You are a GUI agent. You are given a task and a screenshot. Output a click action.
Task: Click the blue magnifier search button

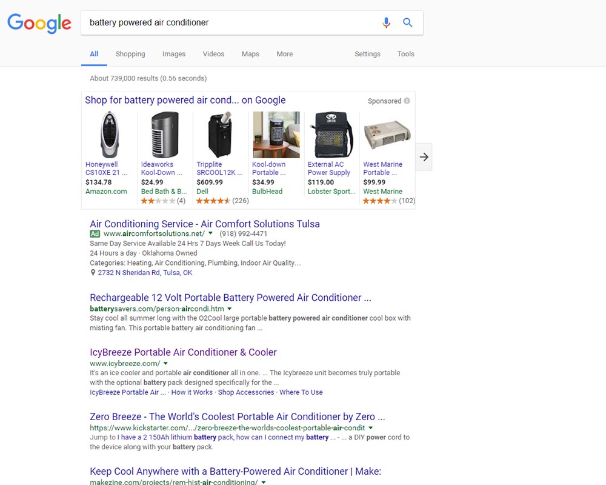click(407, 22)
